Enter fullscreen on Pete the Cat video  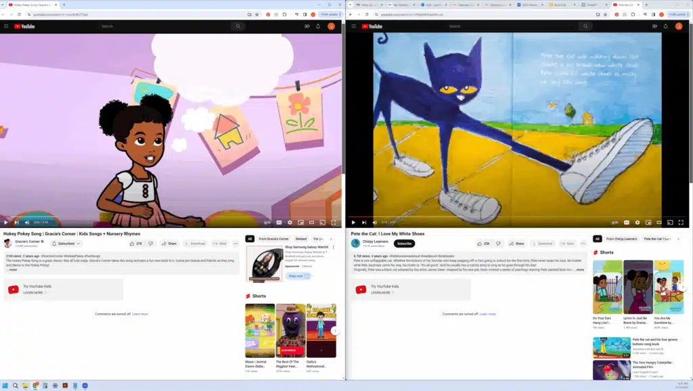pyautogui.click(x=680, y=222)
